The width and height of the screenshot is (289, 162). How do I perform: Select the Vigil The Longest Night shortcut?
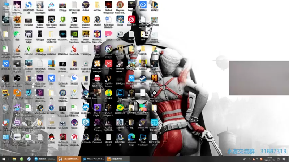pos(109,78)
